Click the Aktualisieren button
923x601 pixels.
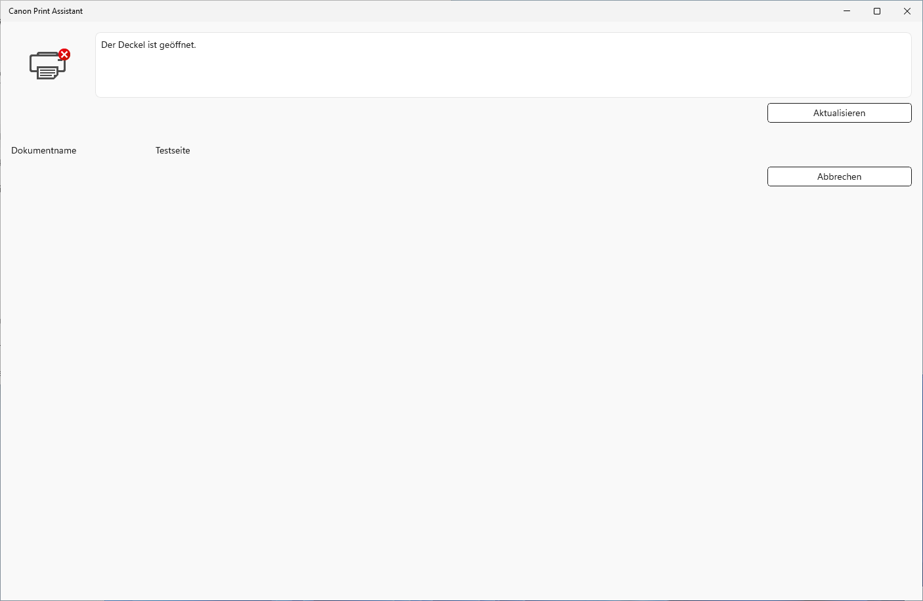pyautogui.click(x=839, y=113)
